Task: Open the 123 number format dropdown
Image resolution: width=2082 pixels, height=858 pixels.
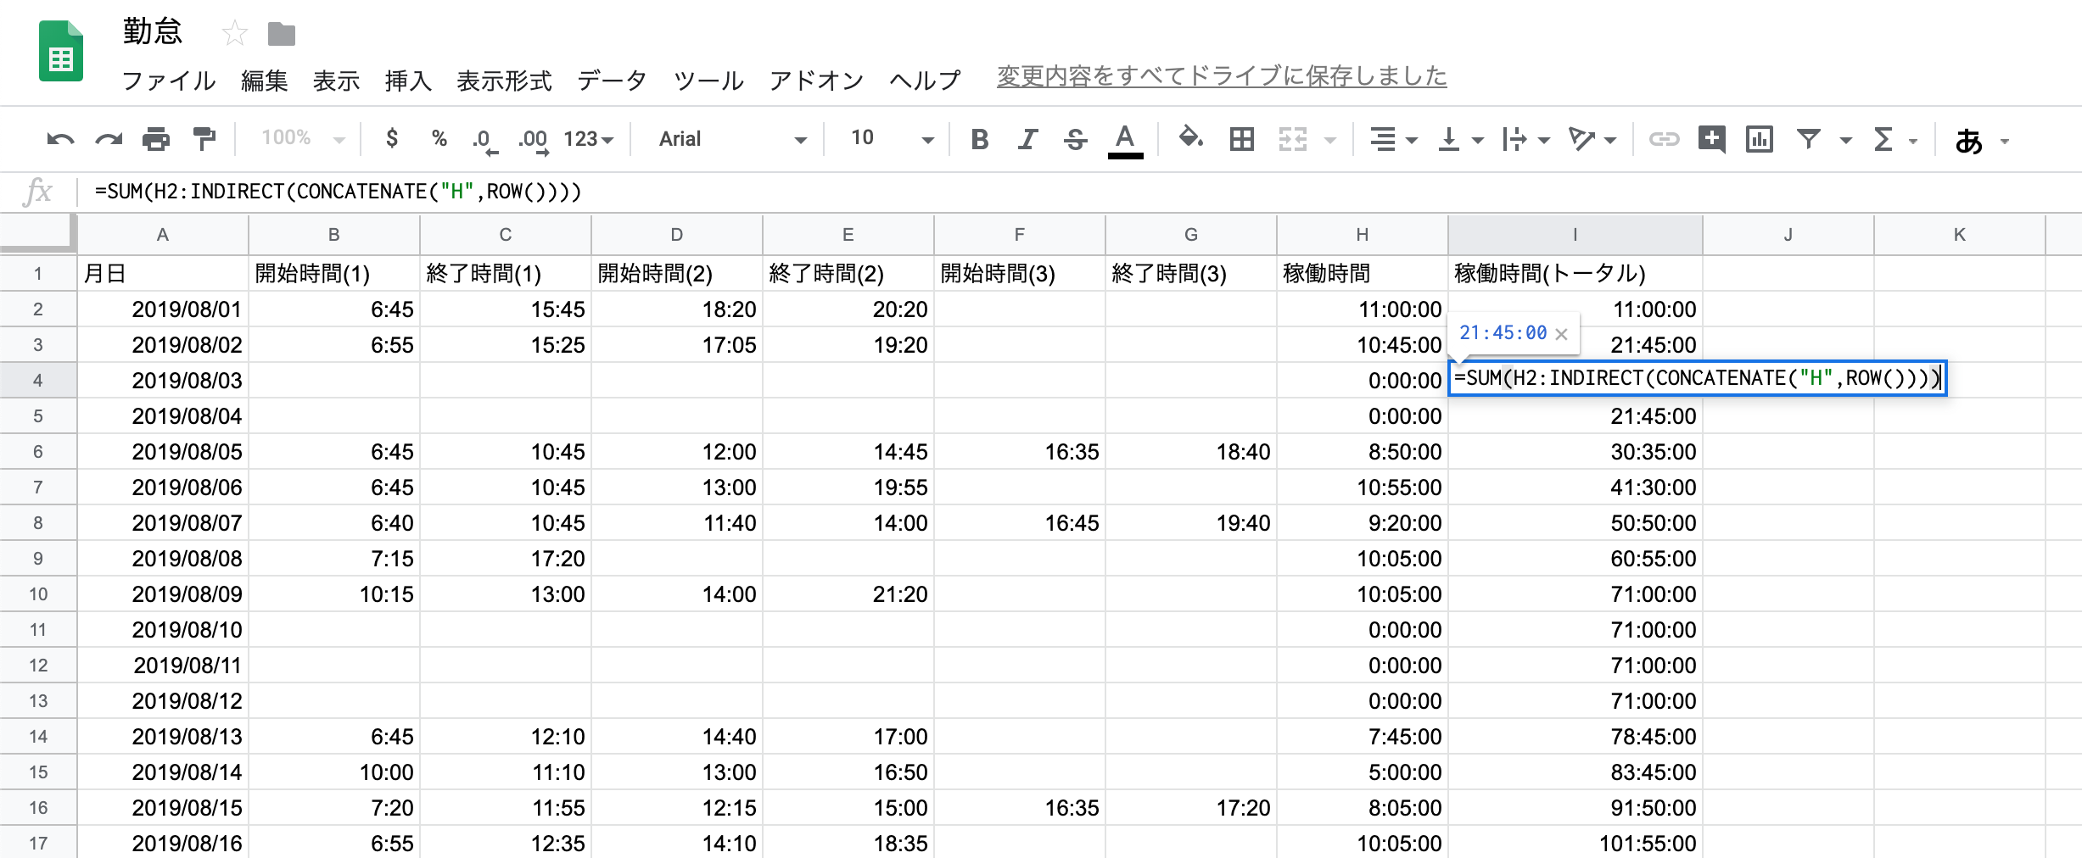Action: [x=588, y=139]
